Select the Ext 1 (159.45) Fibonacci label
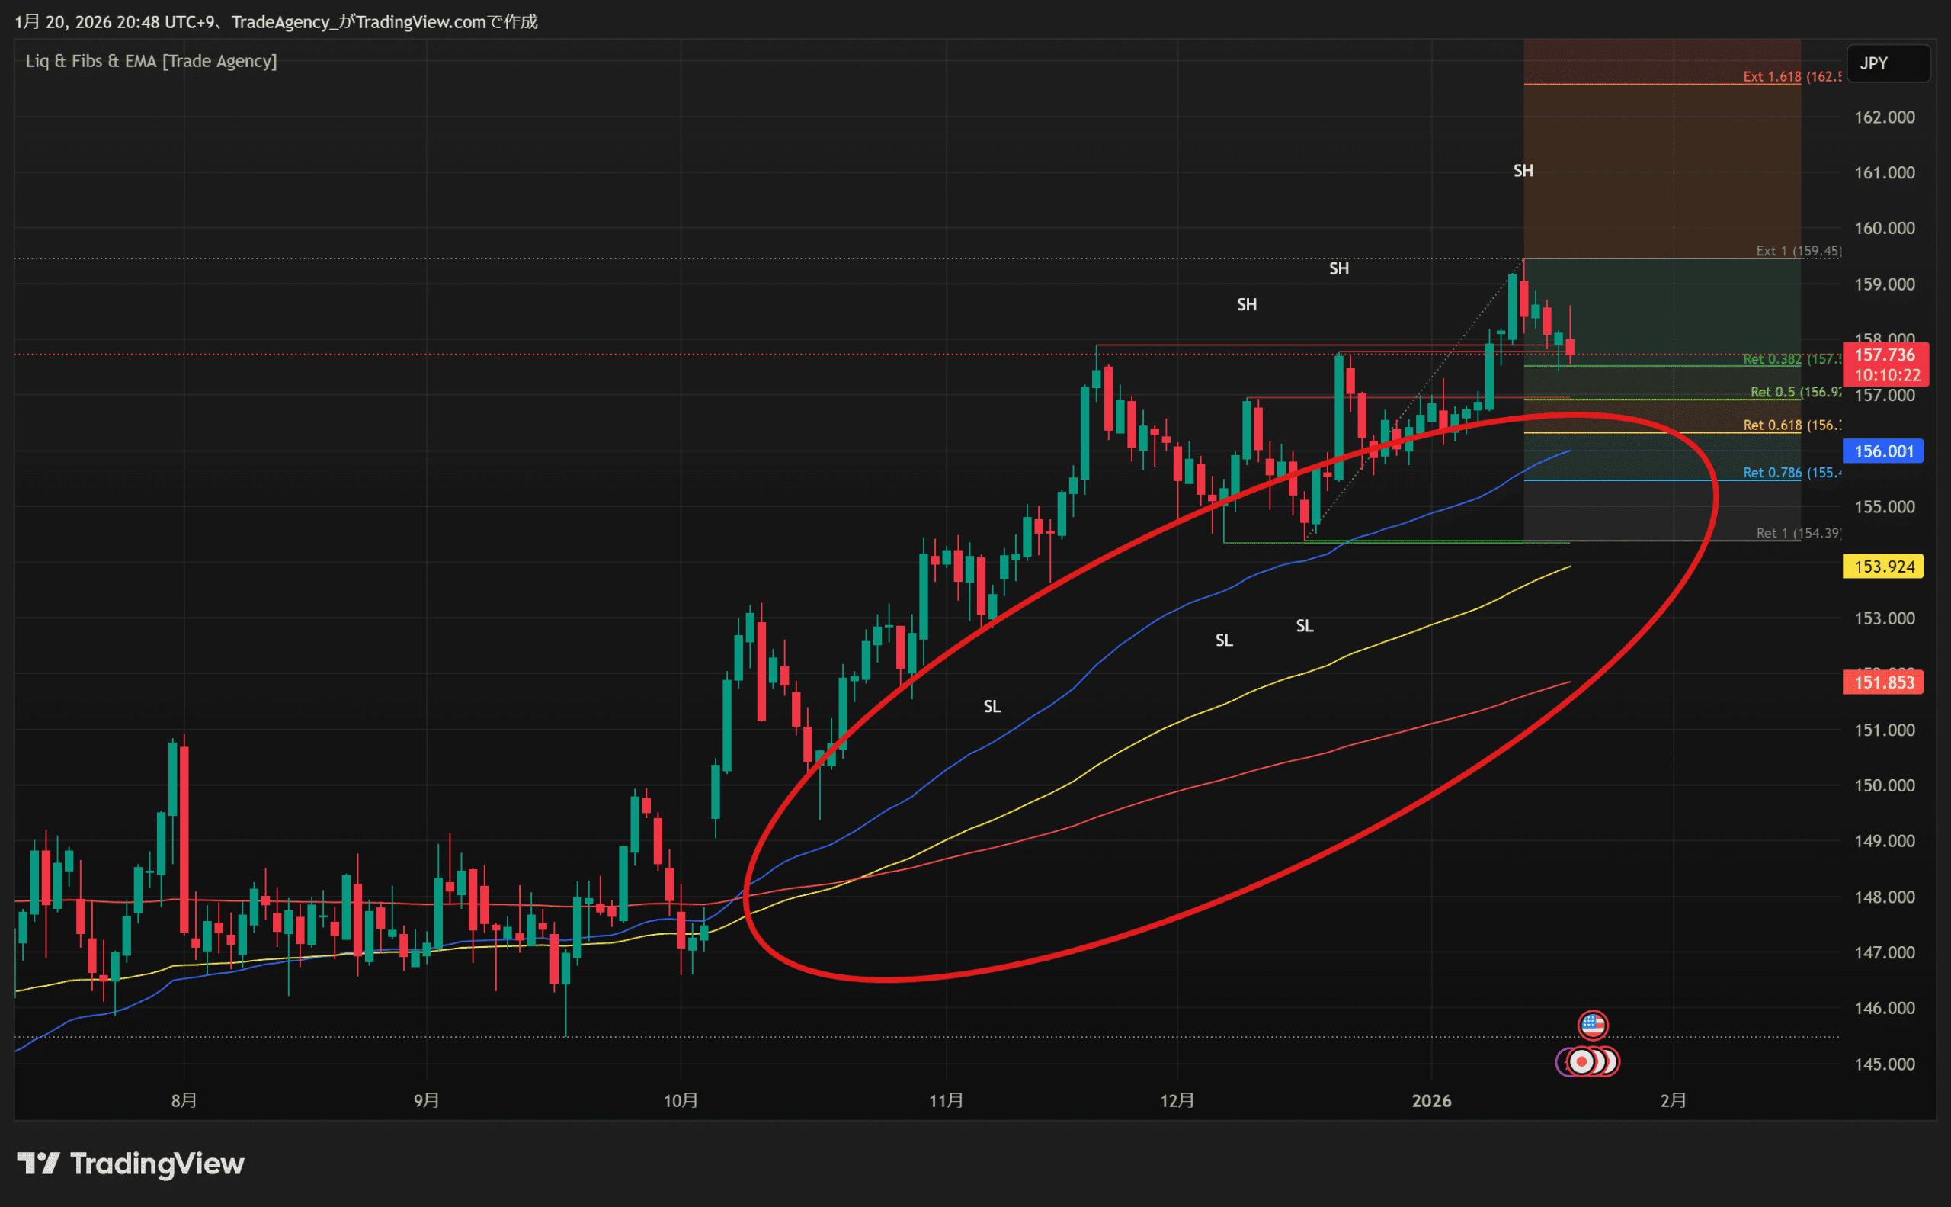Image resolution: width=1951 pixels, height=1207 pixels. (1798, 251)
